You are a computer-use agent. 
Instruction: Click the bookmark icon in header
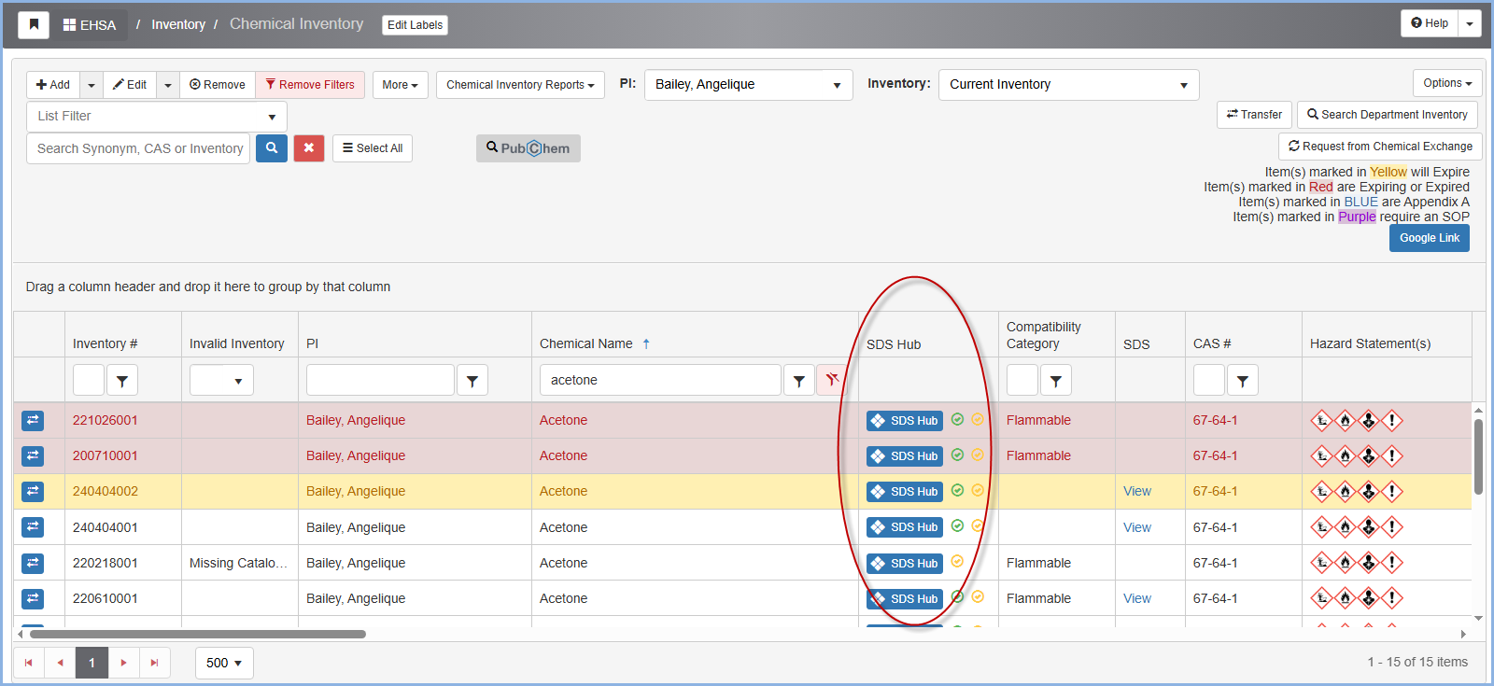coord(34,24)
